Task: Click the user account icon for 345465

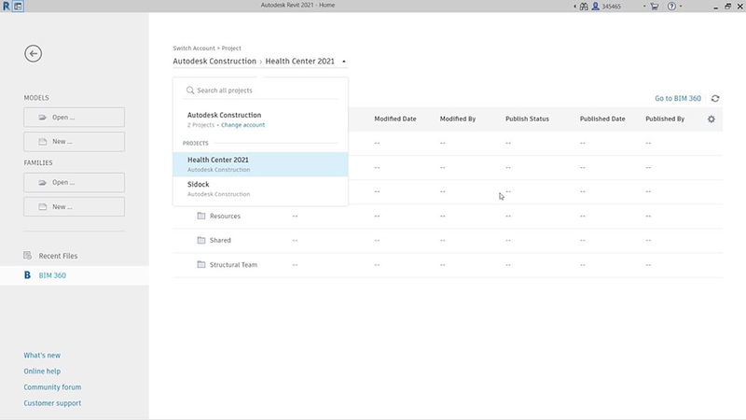Action: [x=595, y=7]
